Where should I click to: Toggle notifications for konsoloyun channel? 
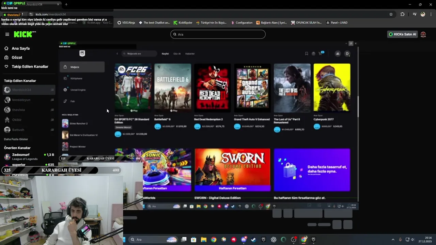pos(52,100)
